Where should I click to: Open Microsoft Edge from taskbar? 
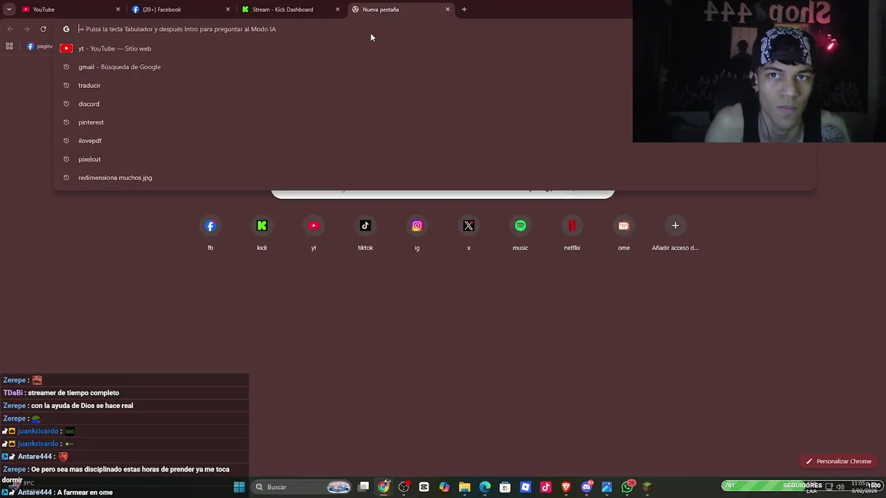tap(485, 487)
